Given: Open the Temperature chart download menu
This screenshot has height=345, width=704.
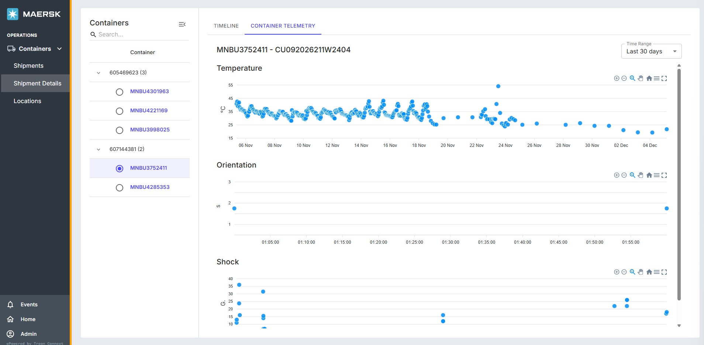Looking at the screenshot, I should pos(657,78).
